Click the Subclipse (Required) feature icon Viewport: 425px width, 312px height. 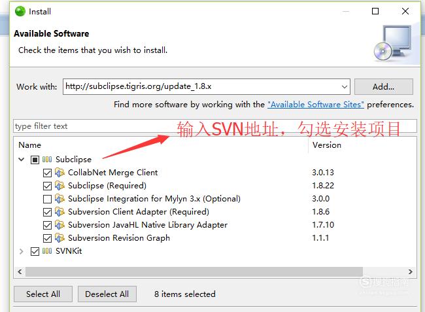point(59,185)
